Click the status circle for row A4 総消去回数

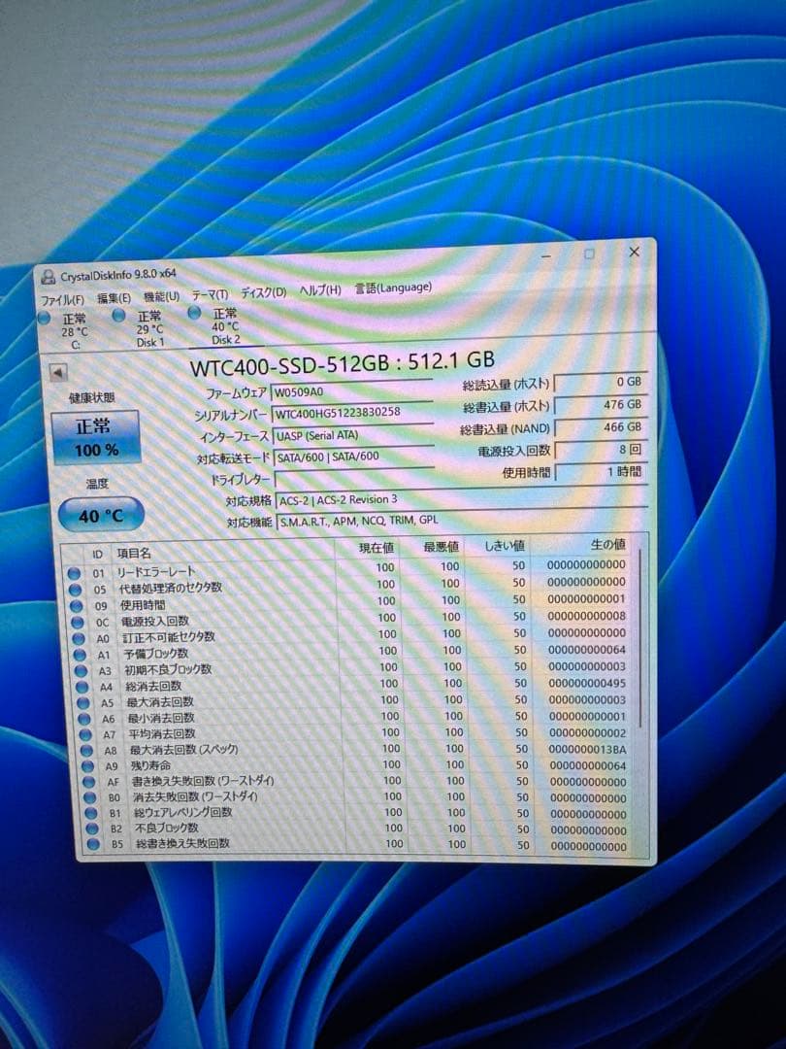[x=82, y=687]
